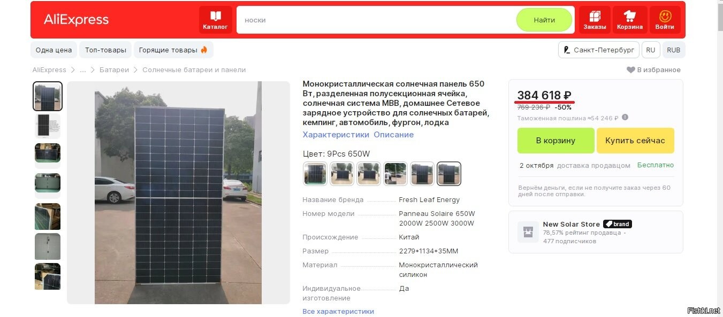Open the RU language selector

[x=651, y=50]
